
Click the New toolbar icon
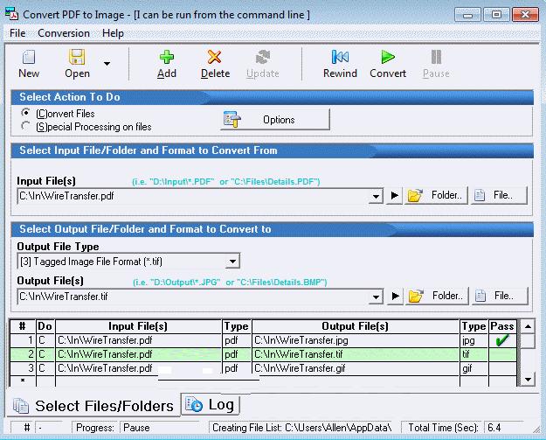point(29,57)
